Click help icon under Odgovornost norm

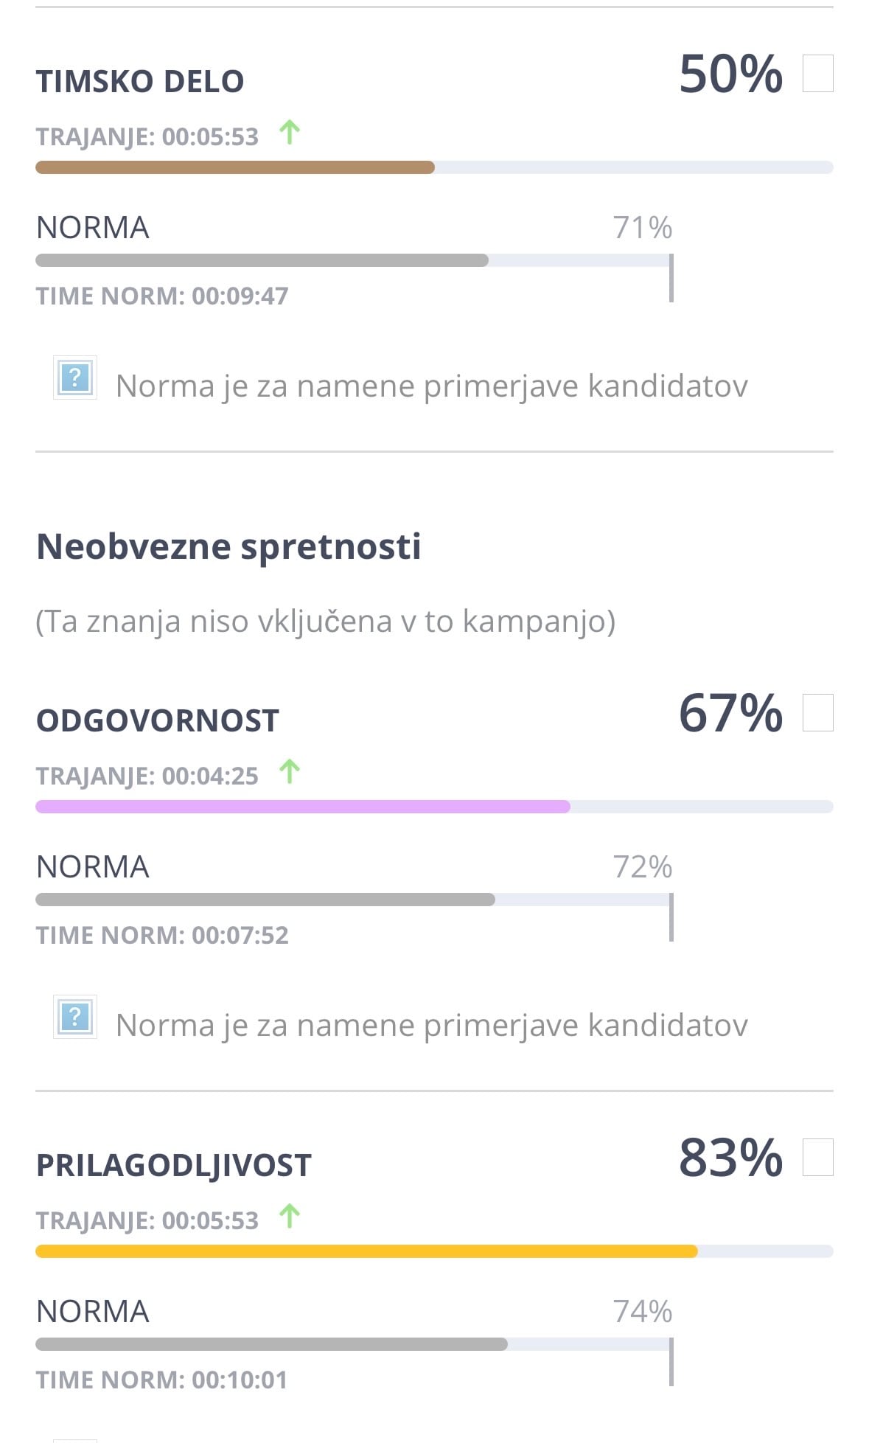pos(75,1018)
